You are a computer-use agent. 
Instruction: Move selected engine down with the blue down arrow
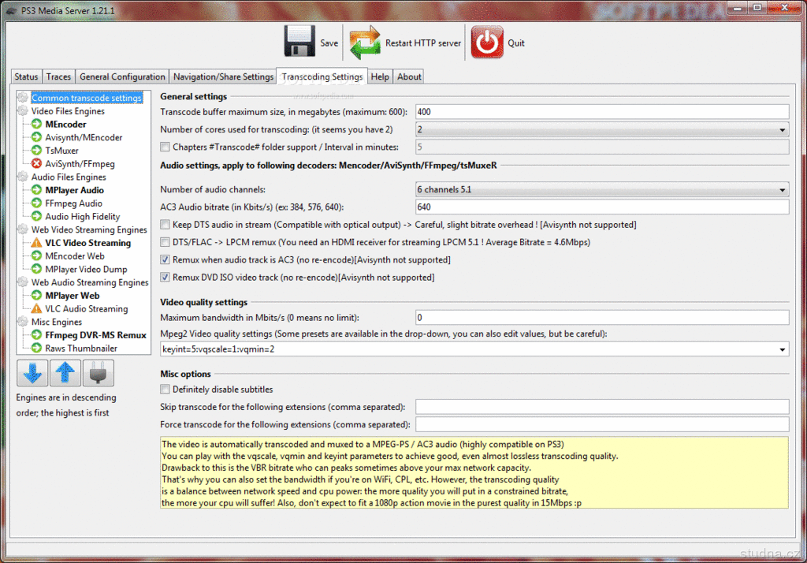click(x=32, y=373)
